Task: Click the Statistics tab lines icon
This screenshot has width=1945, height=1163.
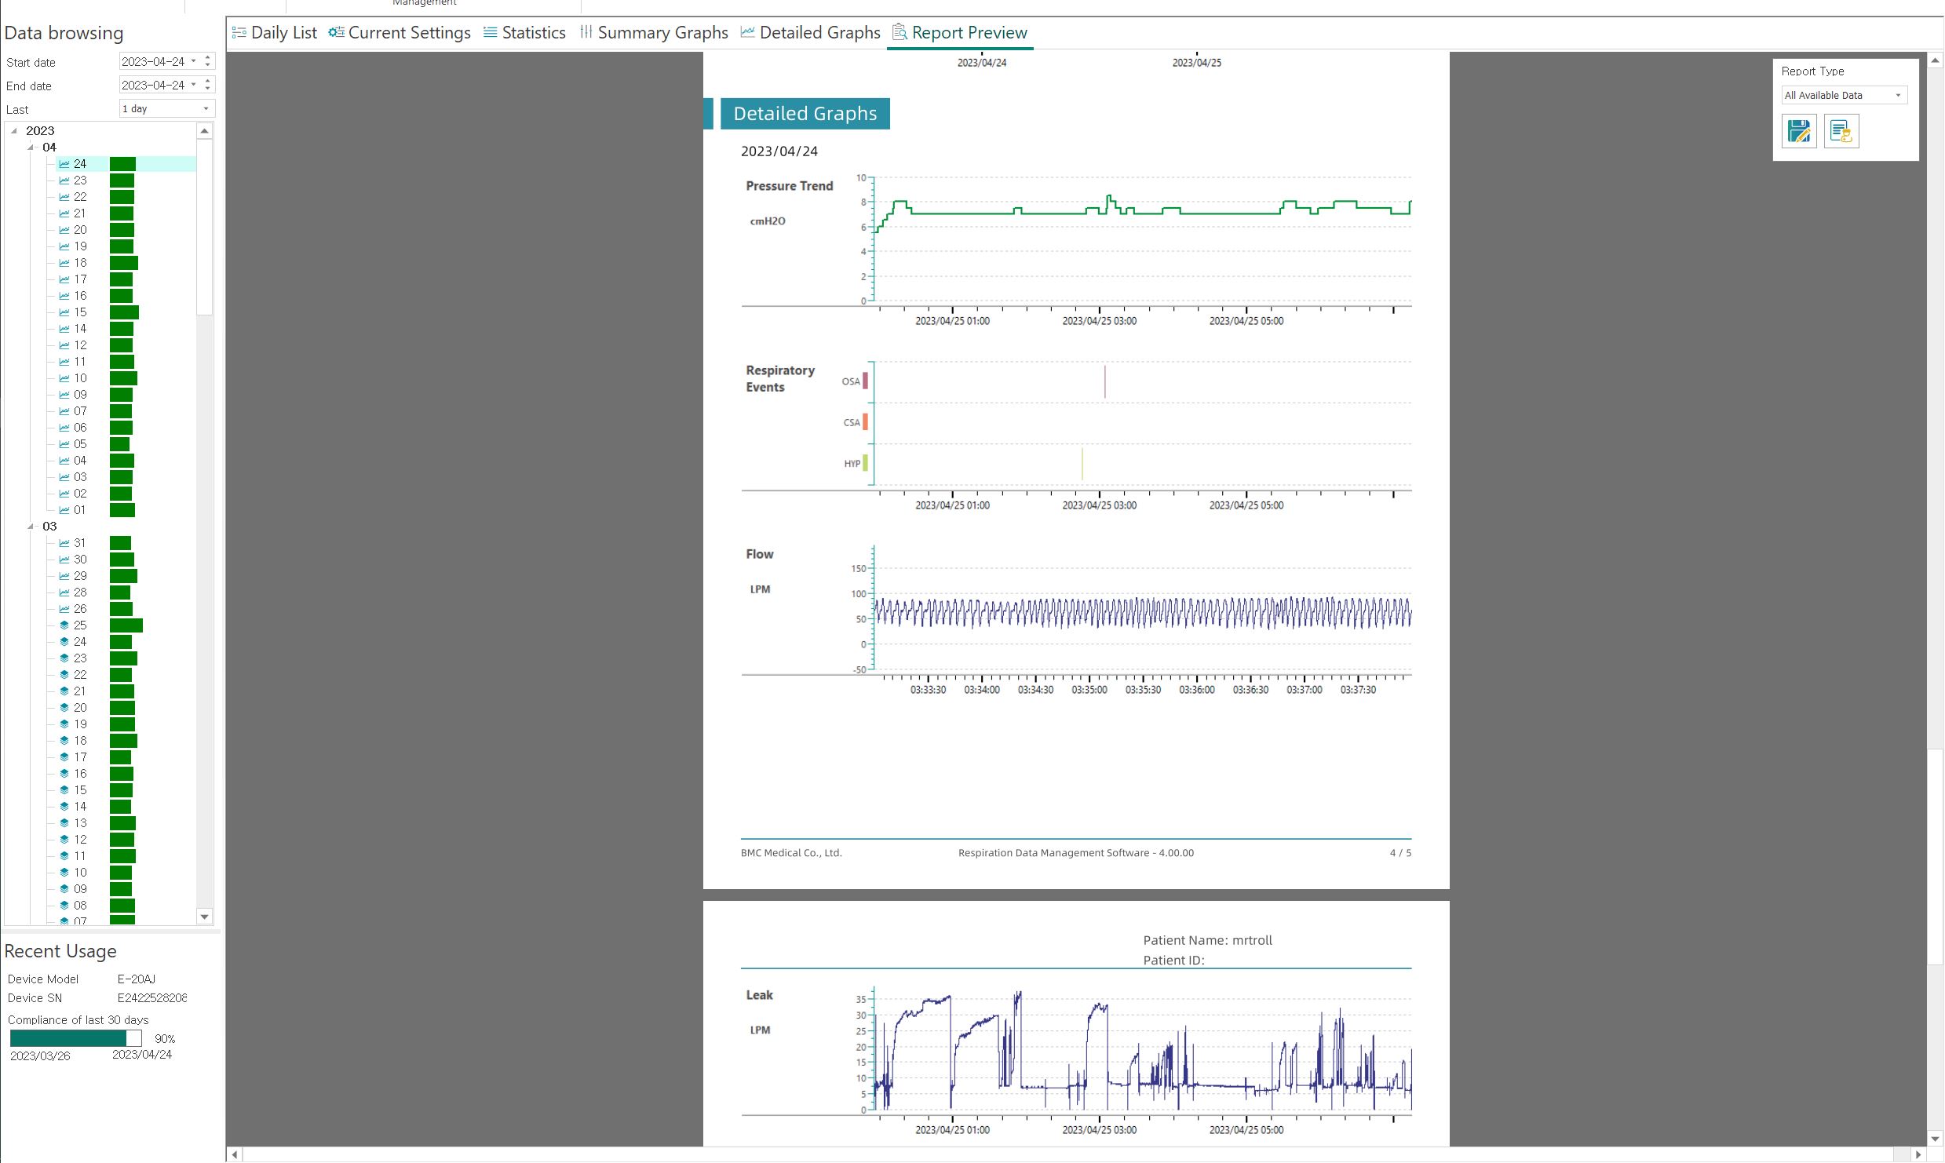Action: (491, 33)
